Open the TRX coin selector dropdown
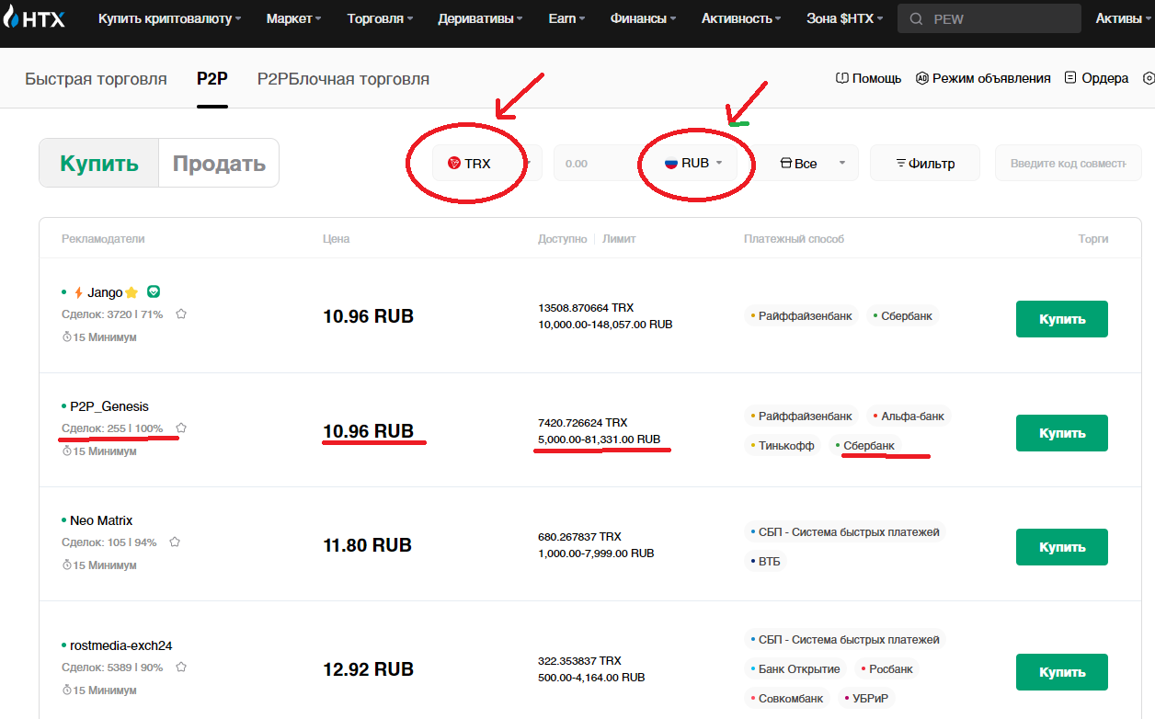Viewport: 1155px width, 719px height. pyautogui.click(x=487, y=163)
